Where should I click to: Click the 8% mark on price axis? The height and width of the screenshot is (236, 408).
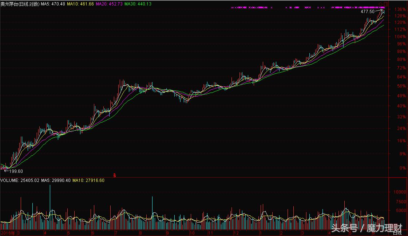[403, 154]
